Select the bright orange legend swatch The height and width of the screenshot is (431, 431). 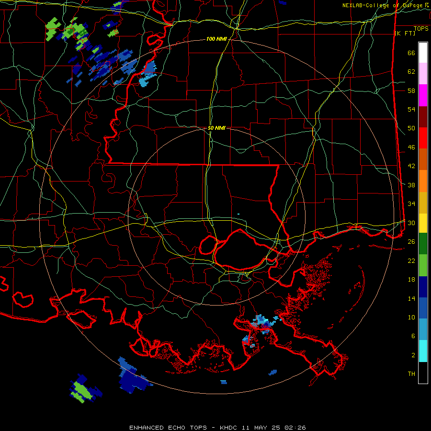click(x=423, y=181)
